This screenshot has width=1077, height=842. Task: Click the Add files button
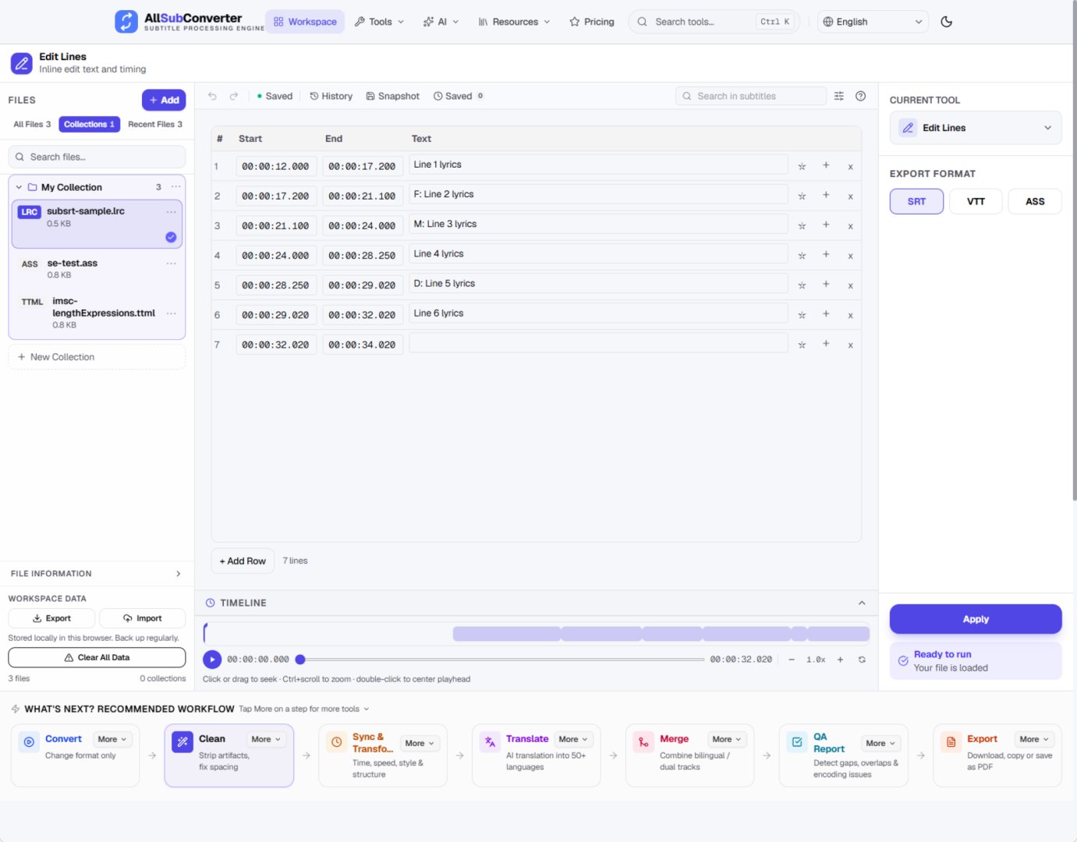point(164,100)
